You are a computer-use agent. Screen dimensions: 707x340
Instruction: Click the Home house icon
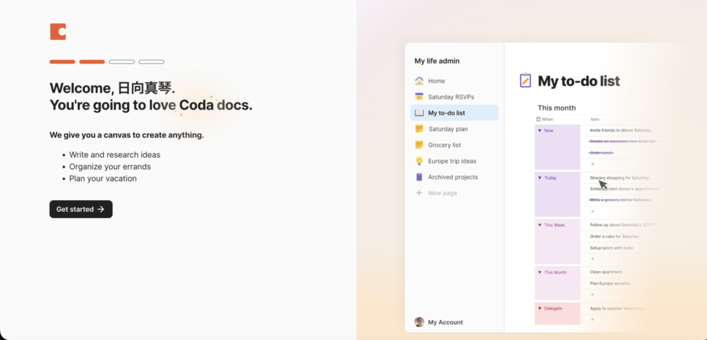[419, 81]
